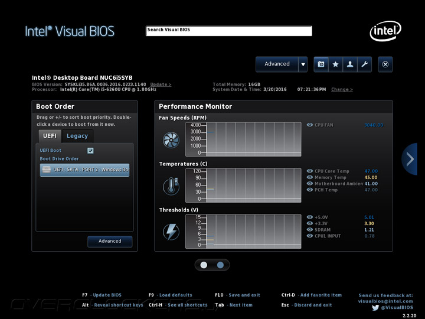Click the Intel Visual BIOS title
425x319 pixels.
(x=70, y=31)
